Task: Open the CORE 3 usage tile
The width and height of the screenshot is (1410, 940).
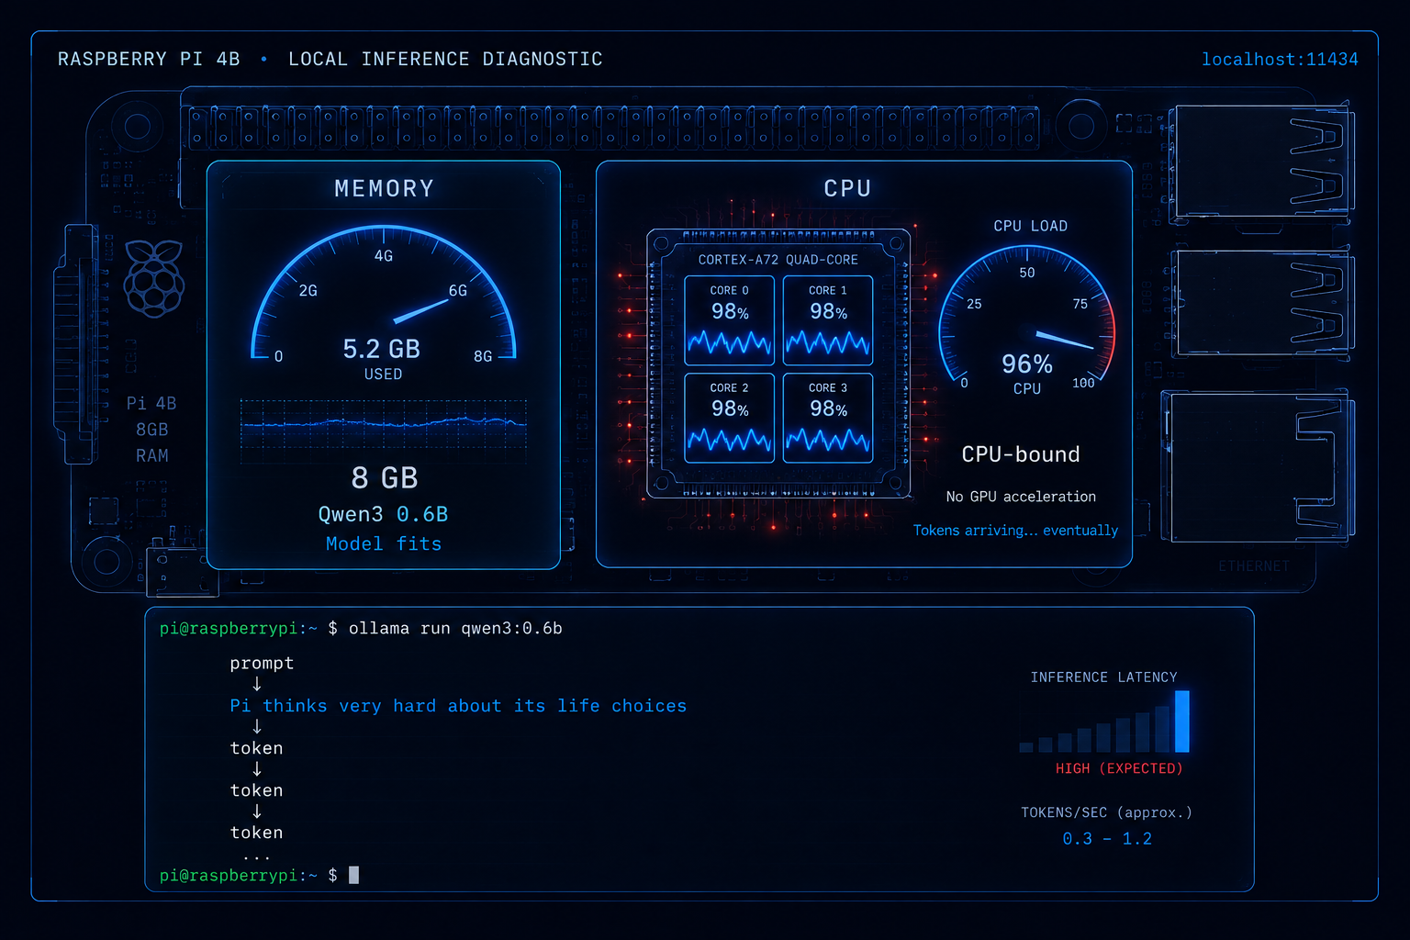Action: [828, 418]
